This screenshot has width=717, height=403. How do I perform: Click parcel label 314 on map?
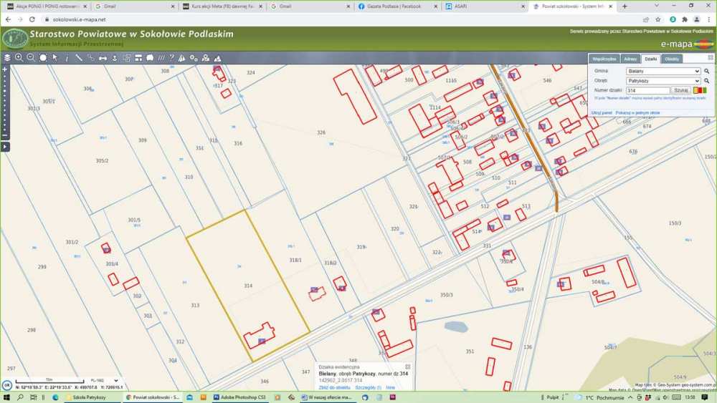(x=248, y=286)
